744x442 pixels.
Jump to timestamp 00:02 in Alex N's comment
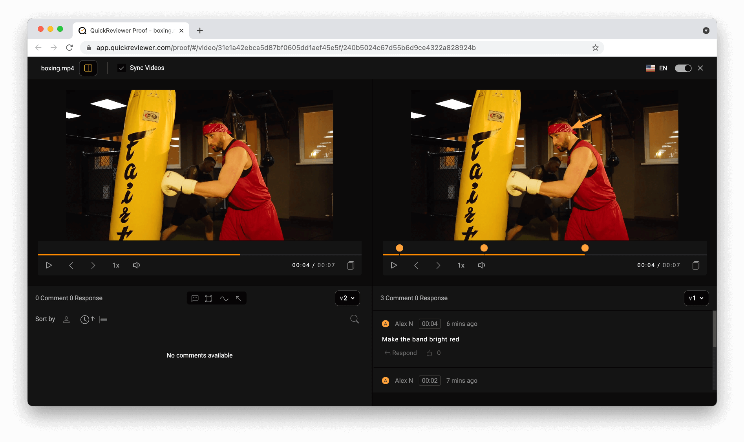430,380
